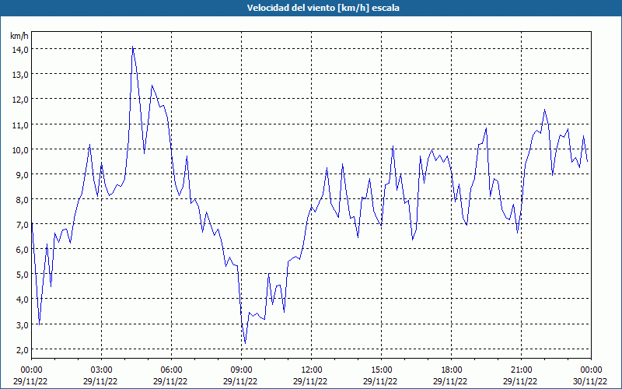Screen dimensions: 622x389
Task: Select the '30/11/22' date label
Action: (591, 381)
